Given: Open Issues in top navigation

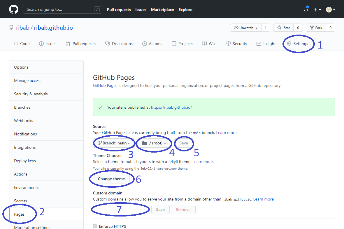Looking at the screenshot, I should (141, 10).
